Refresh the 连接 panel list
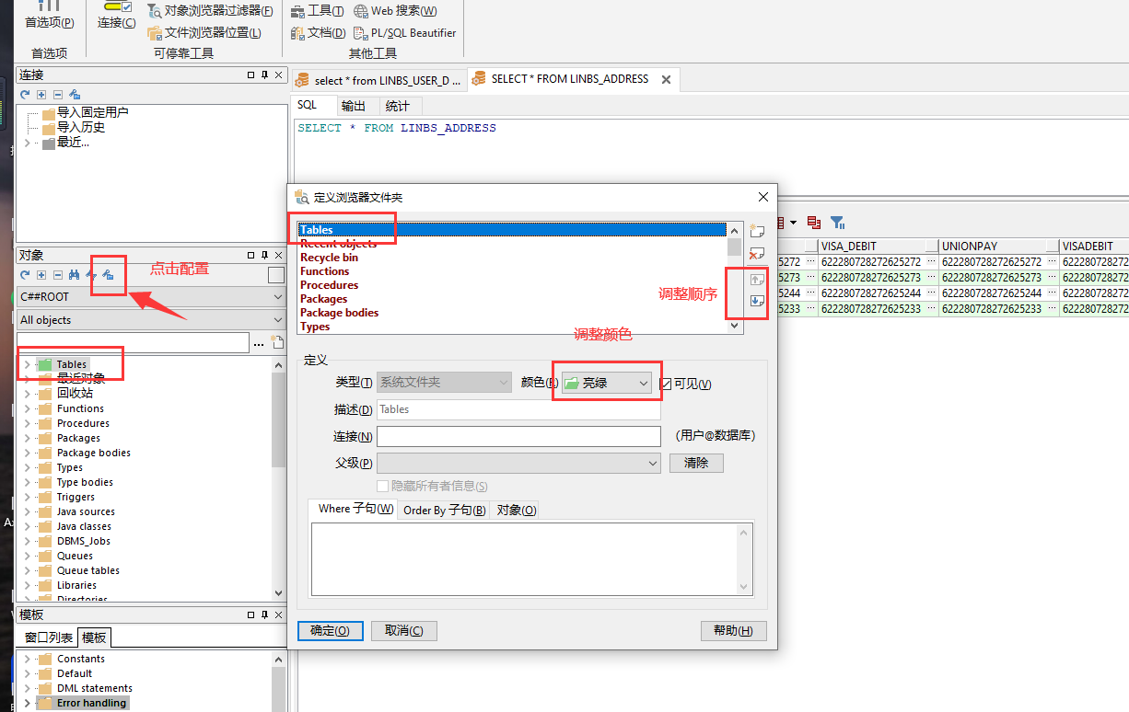1129x712 pixels. tap(25, 95)
